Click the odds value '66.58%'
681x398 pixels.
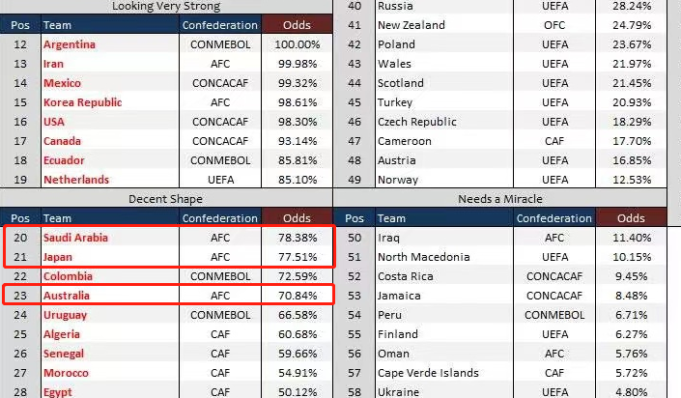298,315
